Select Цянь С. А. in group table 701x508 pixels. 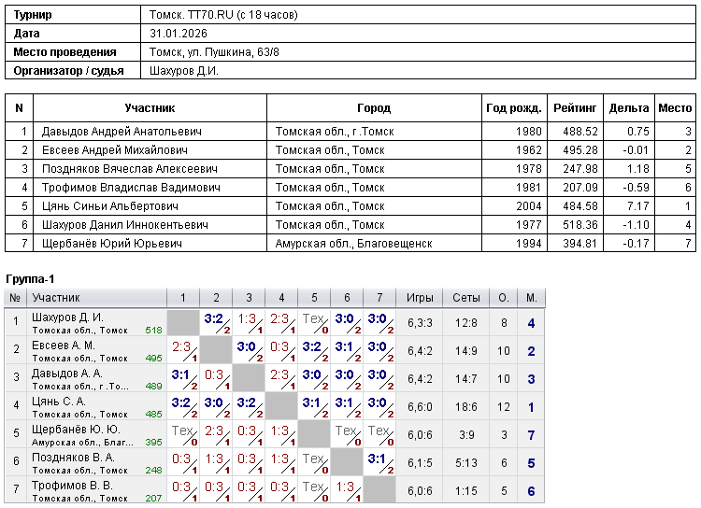tap(59, 402)
